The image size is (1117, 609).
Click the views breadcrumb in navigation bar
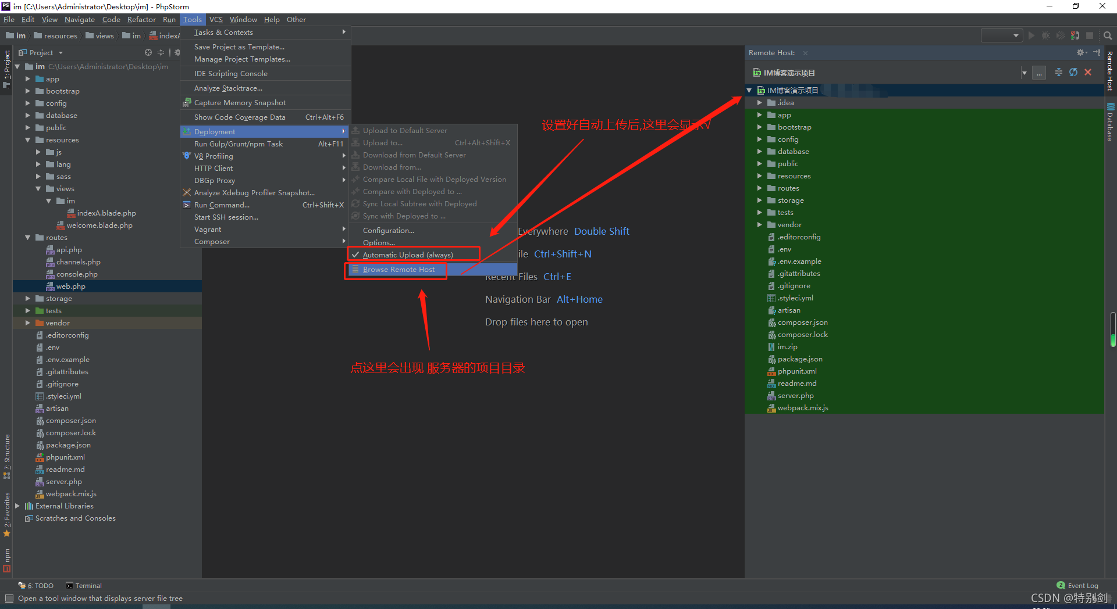pos(99,35)
